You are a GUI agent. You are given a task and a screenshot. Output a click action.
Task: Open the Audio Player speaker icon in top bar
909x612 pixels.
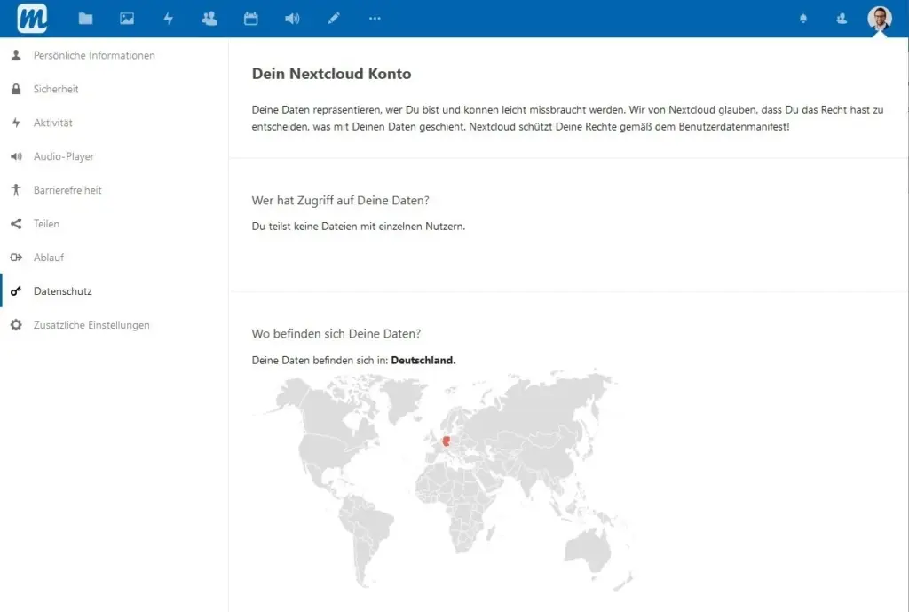point(292,19)
